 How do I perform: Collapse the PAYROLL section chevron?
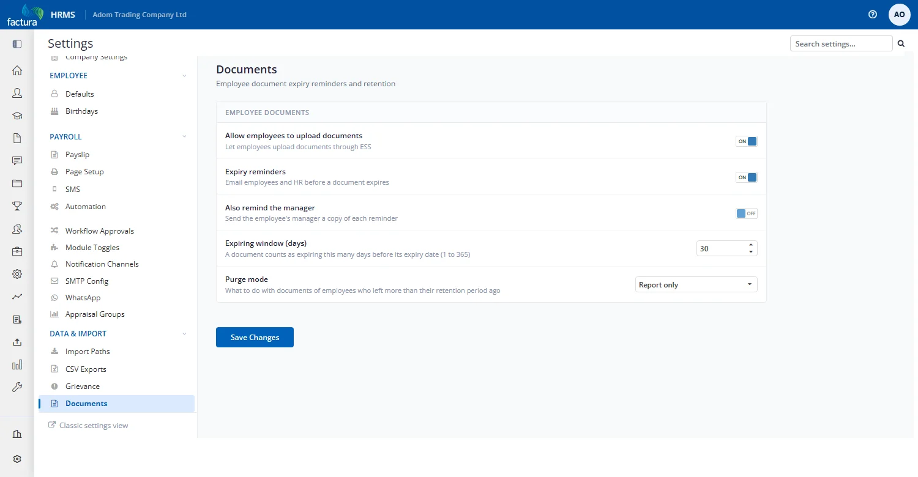(184, 137)
